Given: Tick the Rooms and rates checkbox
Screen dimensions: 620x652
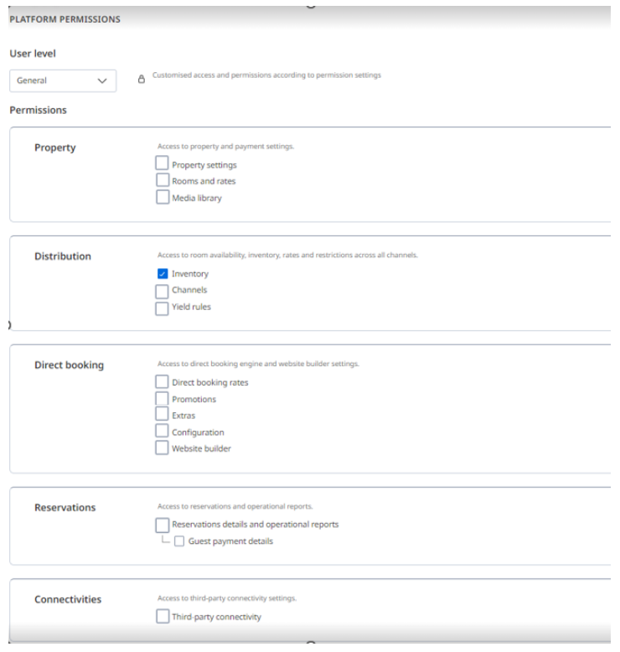Looking at the screenshot, I should point(163,181).
